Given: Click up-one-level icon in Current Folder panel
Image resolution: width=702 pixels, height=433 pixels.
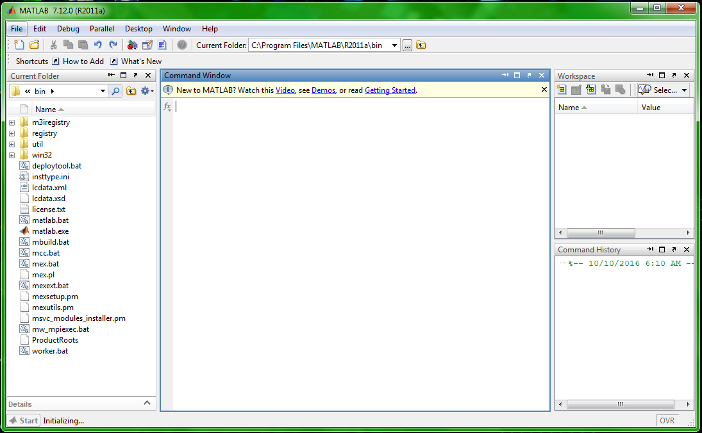Looking at the screenshot, I should (x=131, y=91).
